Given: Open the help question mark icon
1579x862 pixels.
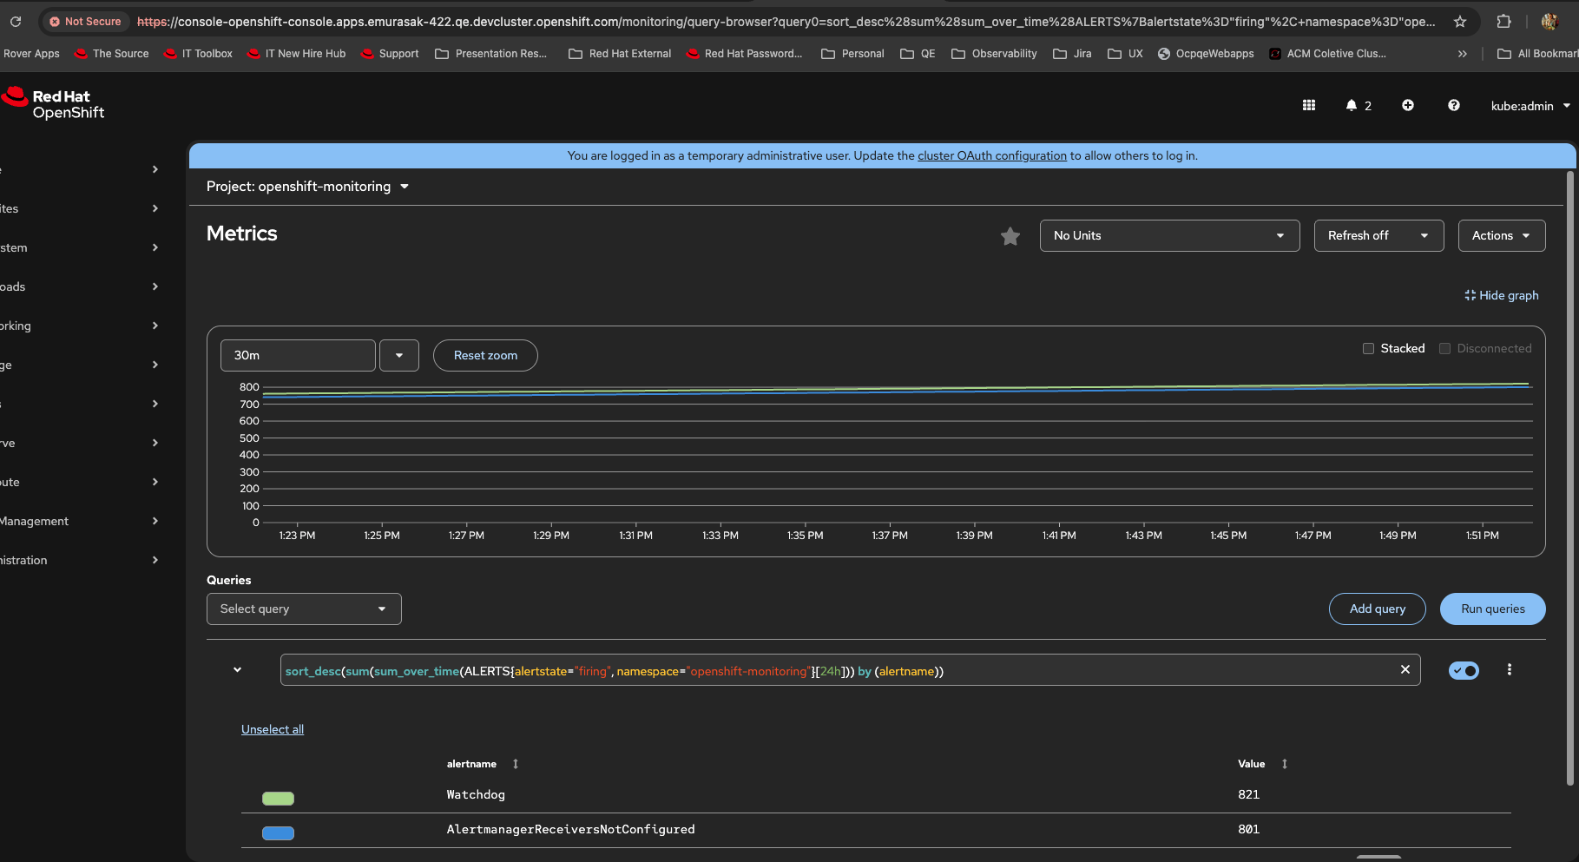Looking at the screenshot, I should pyautogui.click(x=1453, y=105).
